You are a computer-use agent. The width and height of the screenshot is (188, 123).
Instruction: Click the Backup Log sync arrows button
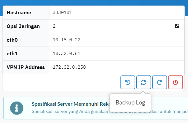[x=144, y=82]
